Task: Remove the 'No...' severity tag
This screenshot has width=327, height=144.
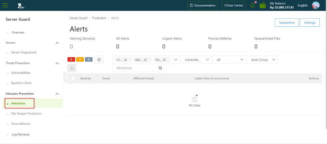Action: (x=164, y=60)
